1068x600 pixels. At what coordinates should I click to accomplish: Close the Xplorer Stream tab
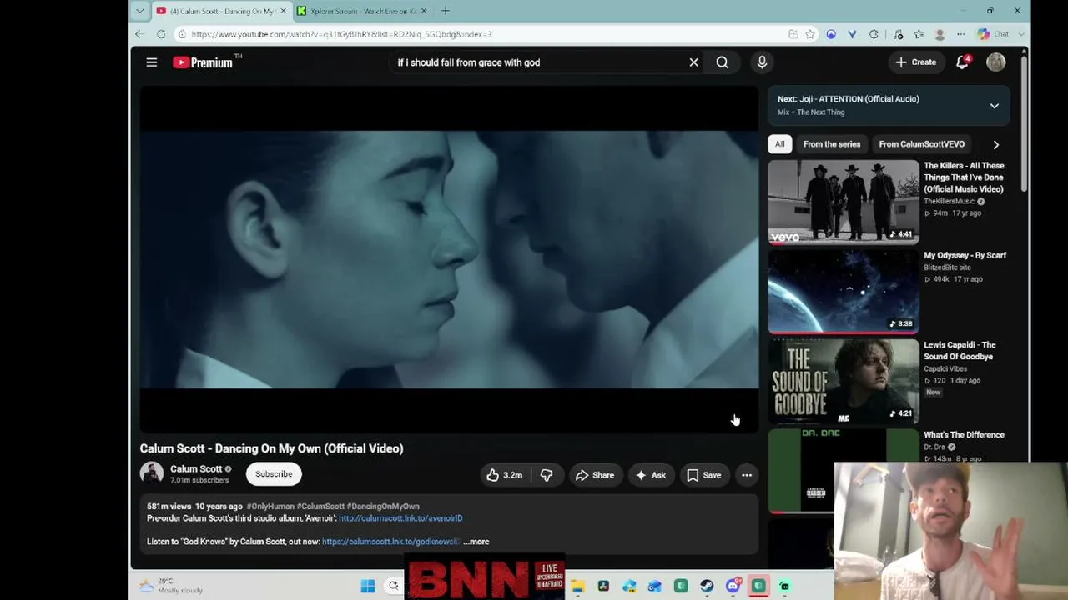pos(424,11)
